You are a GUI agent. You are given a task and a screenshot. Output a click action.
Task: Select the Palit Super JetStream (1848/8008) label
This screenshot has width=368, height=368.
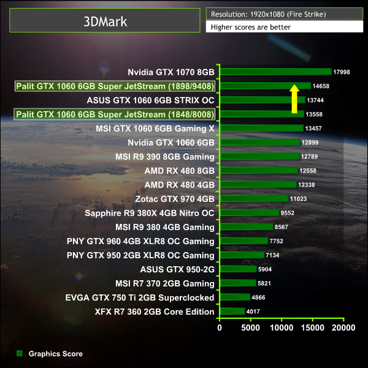coord(115,114)
